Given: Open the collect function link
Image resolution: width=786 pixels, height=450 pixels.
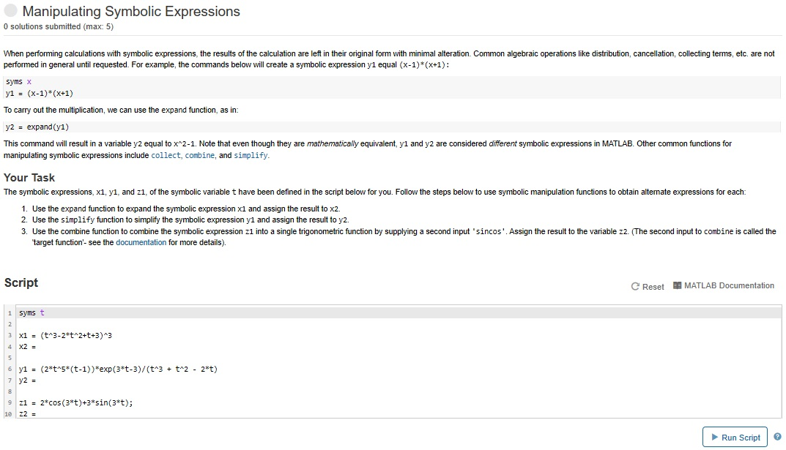Looking at the screenshot, I should point(166,155).
